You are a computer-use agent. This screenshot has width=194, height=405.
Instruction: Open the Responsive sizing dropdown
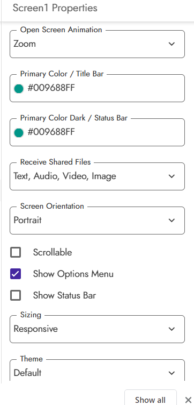point(97,329)
